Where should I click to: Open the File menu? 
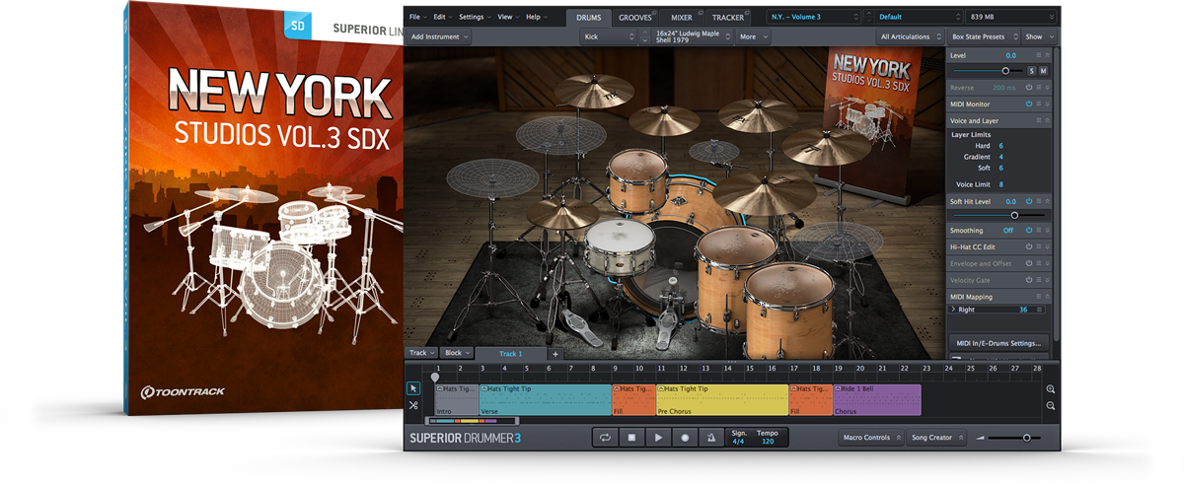416,17
